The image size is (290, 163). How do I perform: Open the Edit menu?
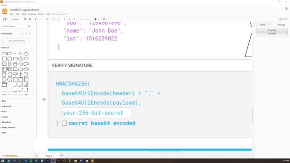pyautogui.click(x=17, y=14)
